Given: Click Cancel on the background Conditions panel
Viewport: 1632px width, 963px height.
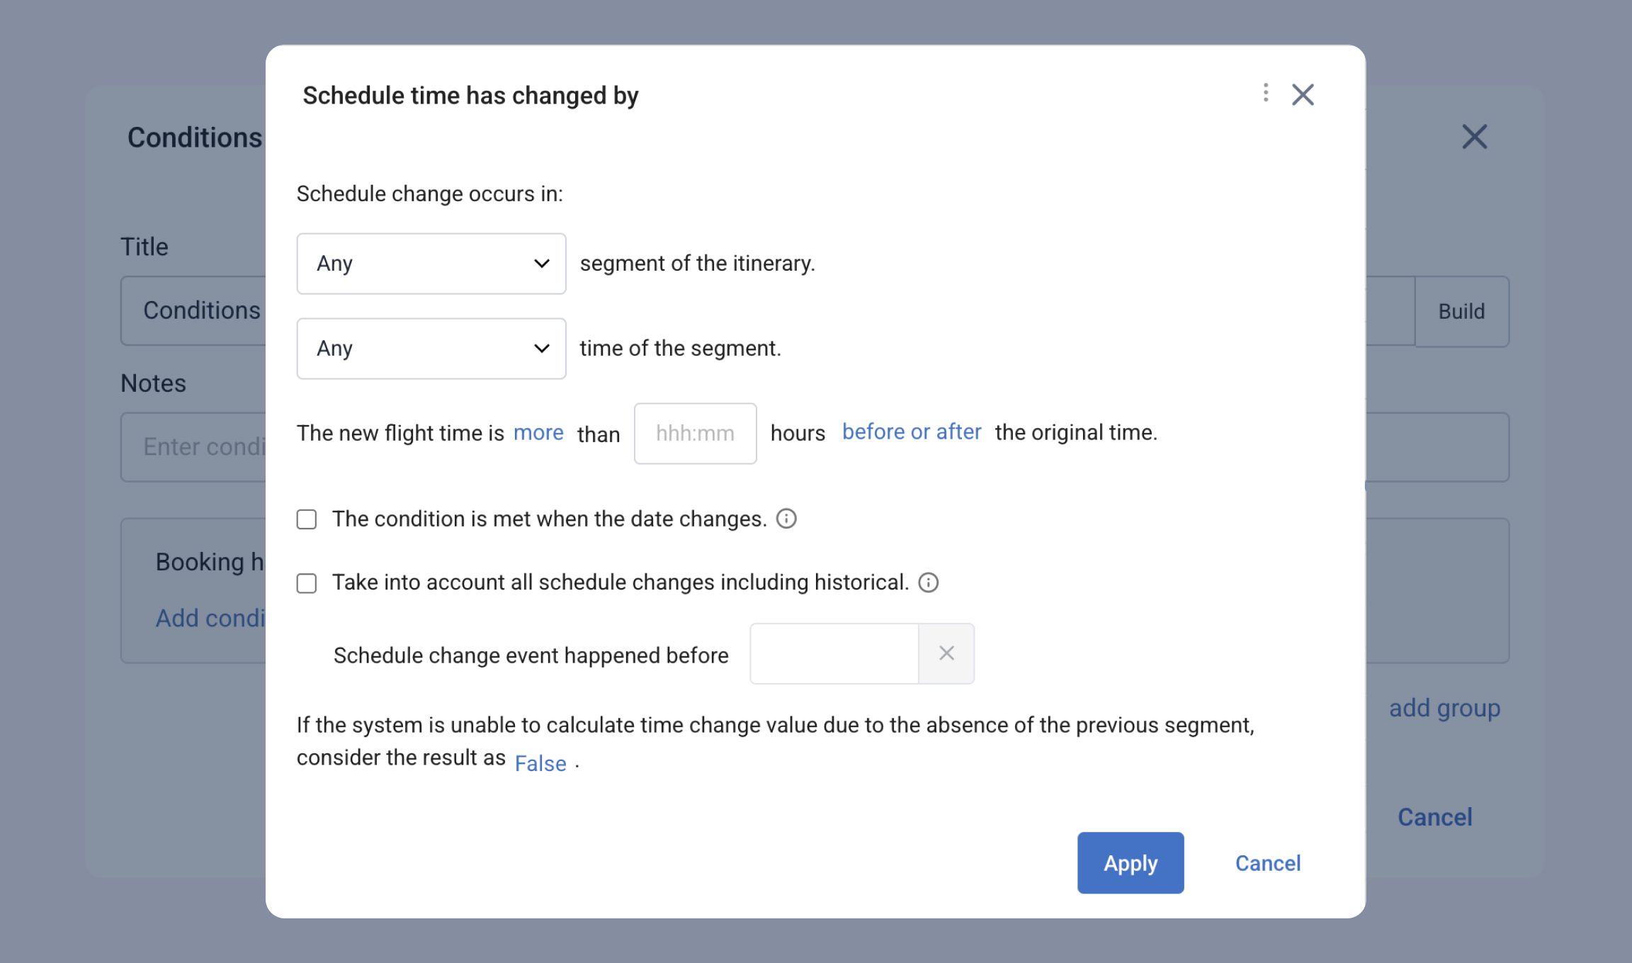Looking at the screenshot, I should (1434, 817).
